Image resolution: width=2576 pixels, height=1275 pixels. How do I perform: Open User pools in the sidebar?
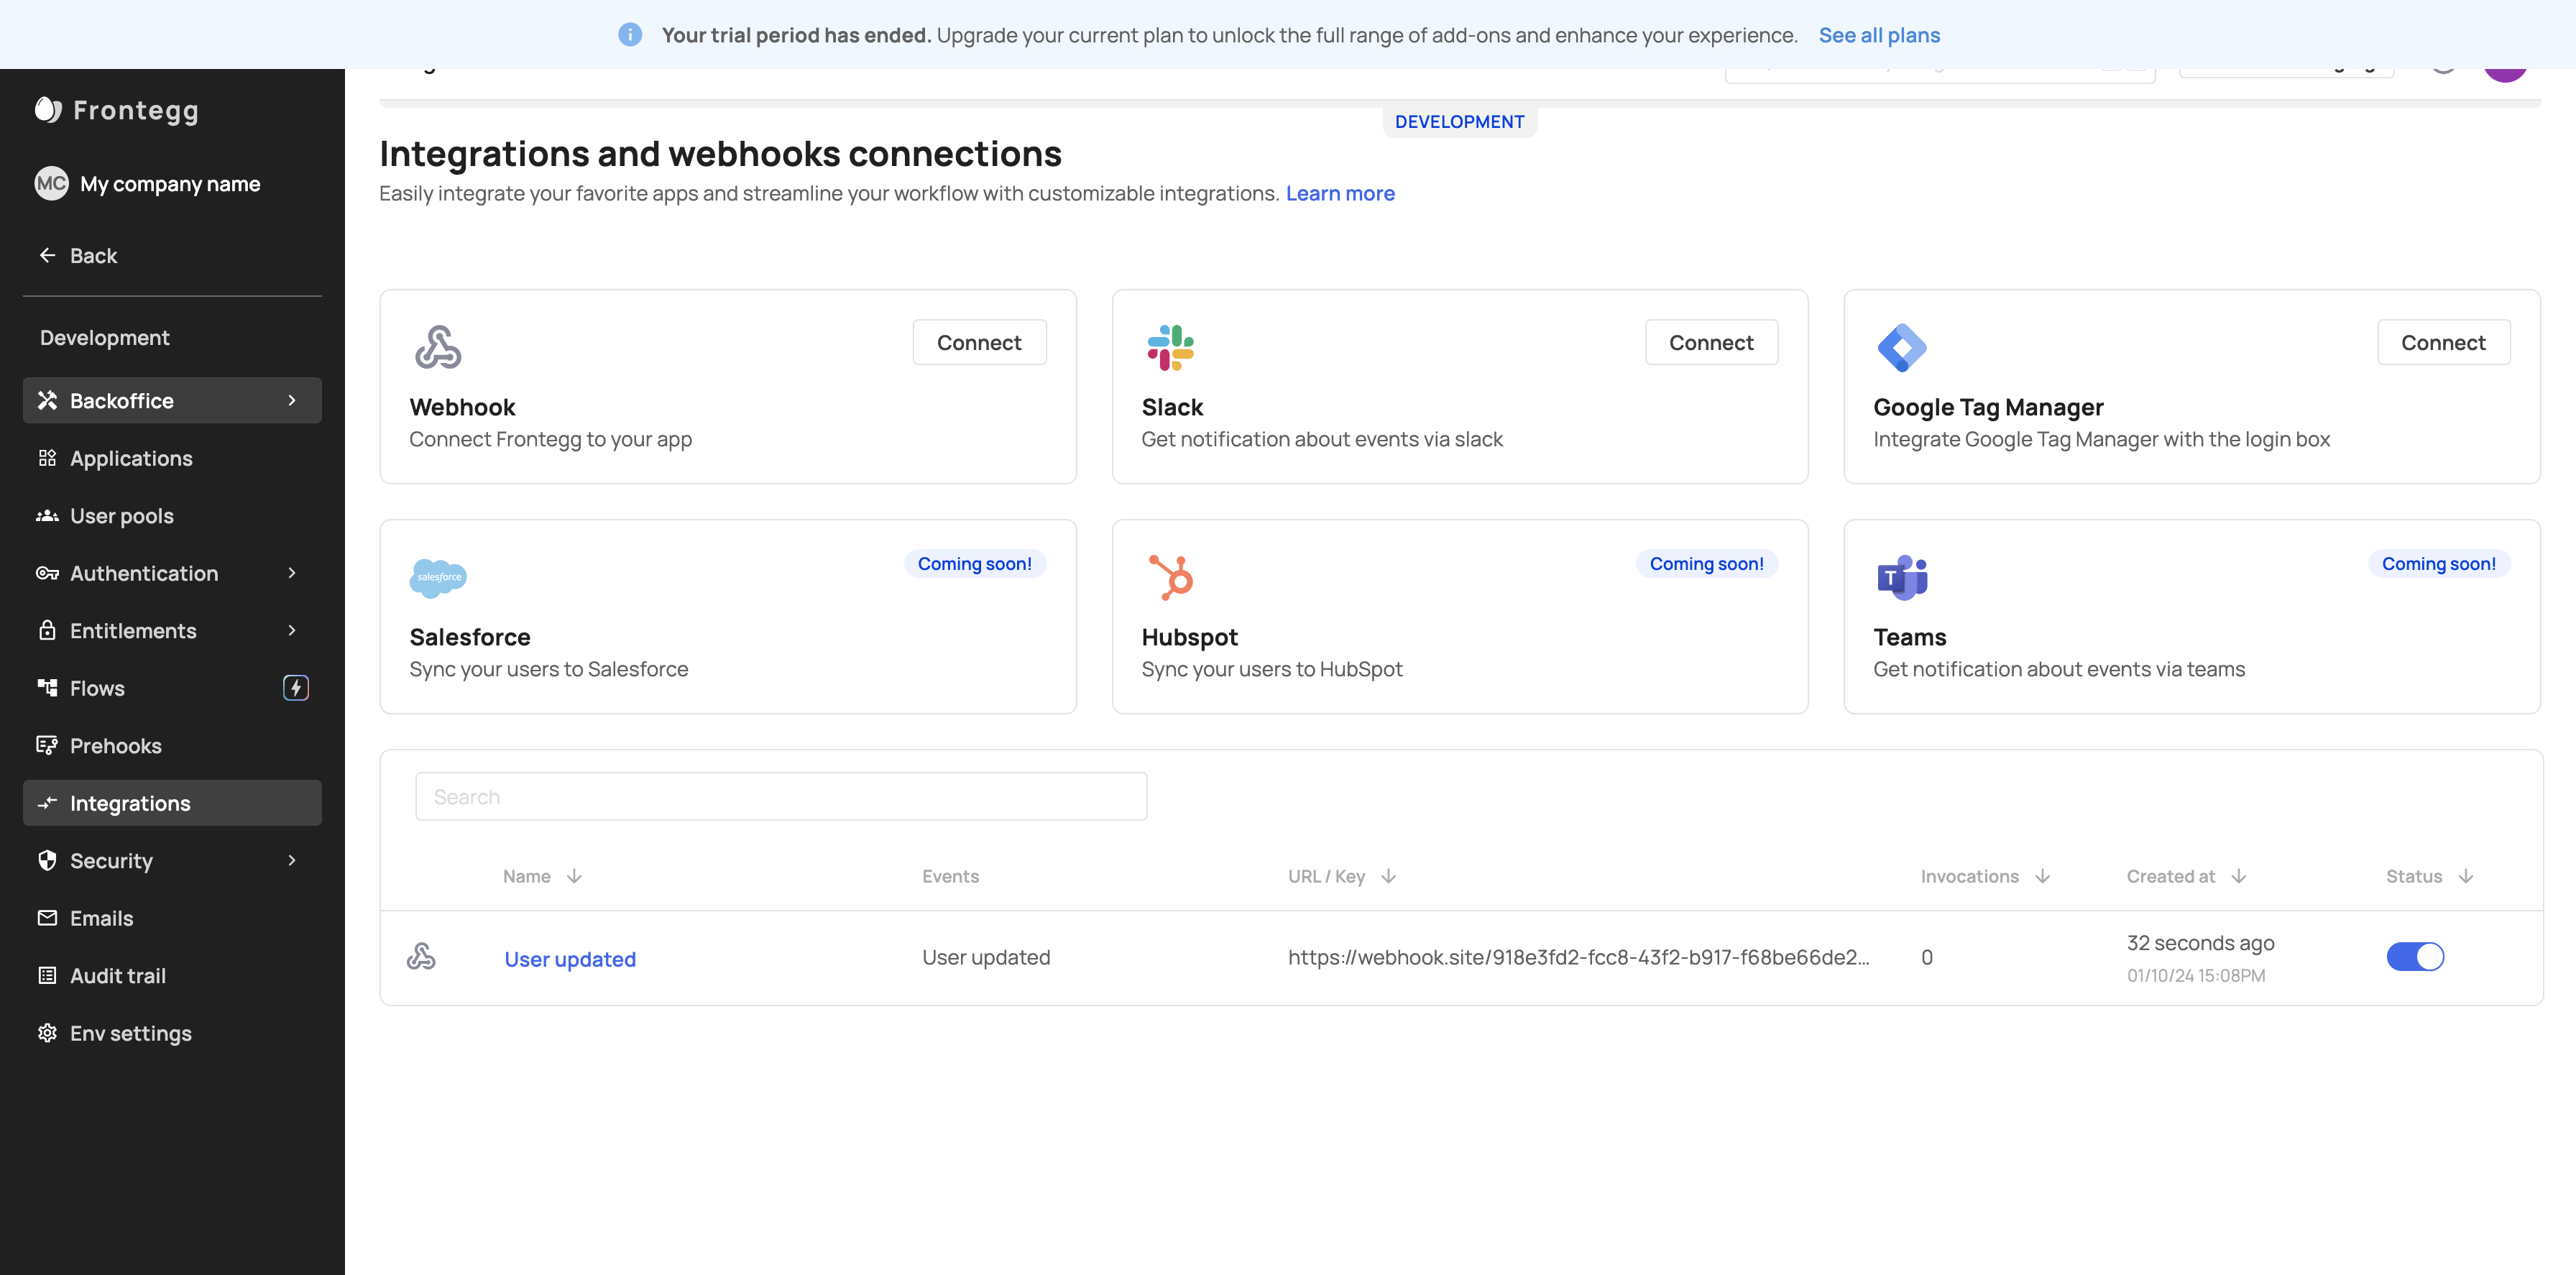point(172,516)
